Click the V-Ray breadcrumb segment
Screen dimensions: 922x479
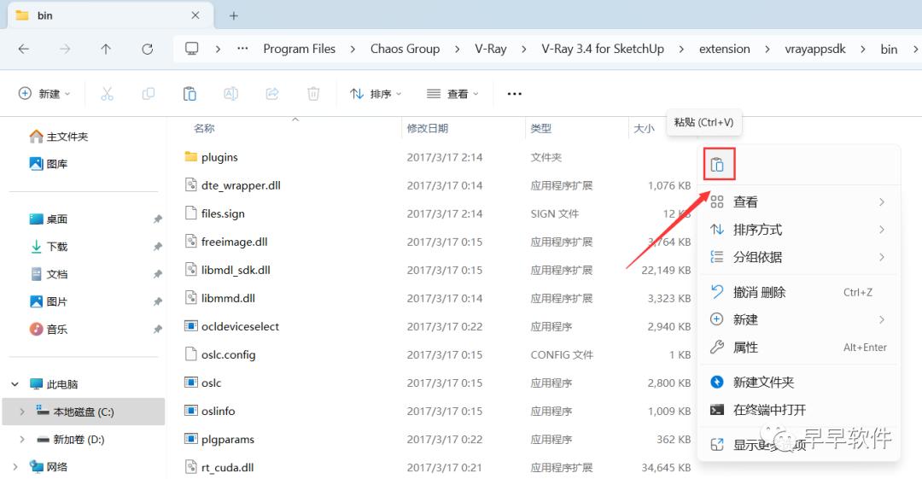point(490,49)
